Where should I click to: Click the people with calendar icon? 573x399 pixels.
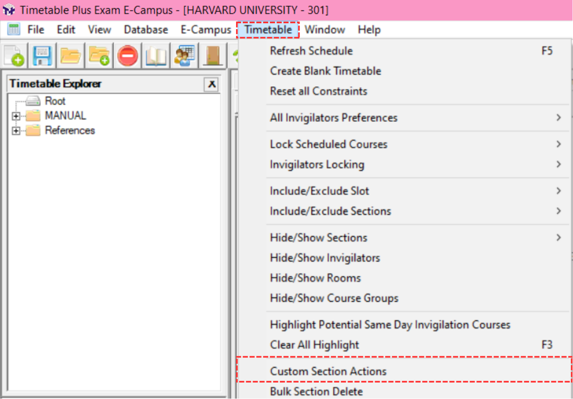pyautogui.click(x=184, y=55)
